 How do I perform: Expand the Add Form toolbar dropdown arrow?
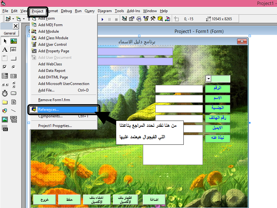click(24, 19)
